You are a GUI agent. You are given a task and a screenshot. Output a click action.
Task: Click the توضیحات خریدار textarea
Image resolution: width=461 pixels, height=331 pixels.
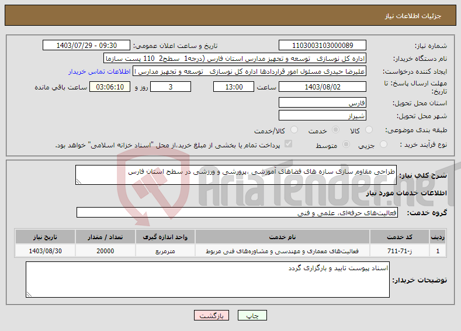click(207, 280)
